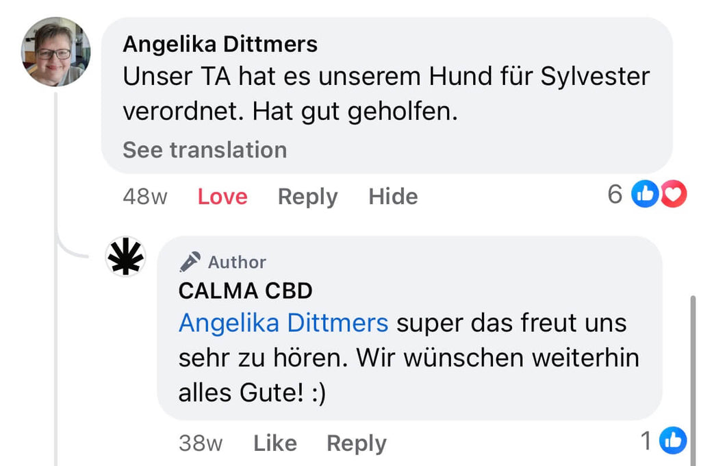Click the reaction count 6
701x466 pixels.
[x=615, y=195]
